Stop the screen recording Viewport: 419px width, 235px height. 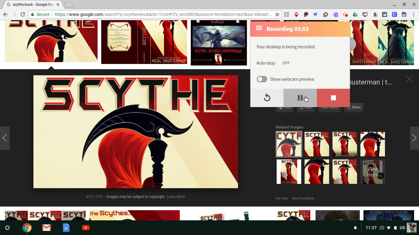pos(333,98)
